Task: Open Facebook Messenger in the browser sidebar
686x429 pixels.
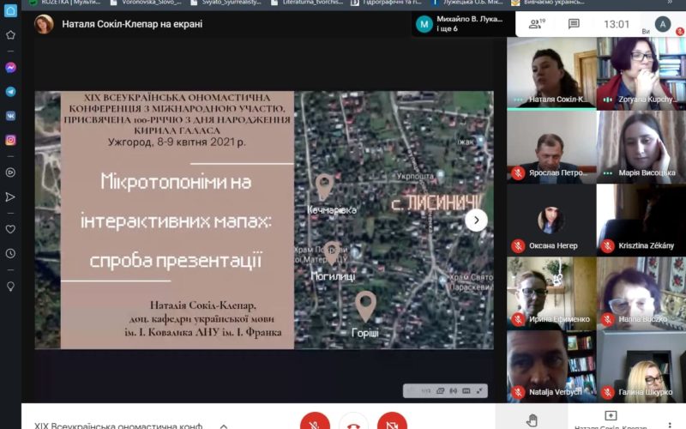Action: (11, 68)
